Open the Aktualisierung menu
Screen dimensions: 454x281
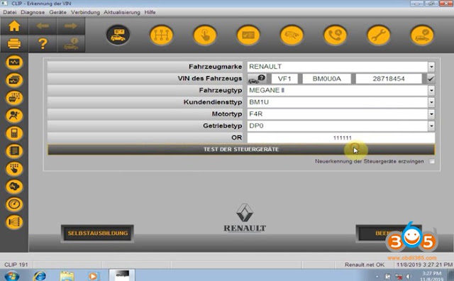[x=121, y=12]
